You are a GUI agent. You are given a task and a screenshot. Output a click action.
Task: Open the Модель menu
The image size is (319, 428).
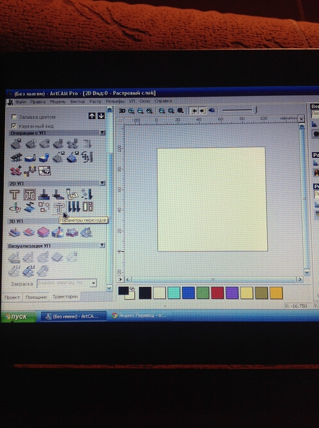click(x=58, y=101)
